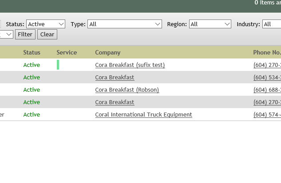The height and width of the screenshot is (183, 281).
Task: Expand the Type filter dropdown
Action: click(124, 24)
